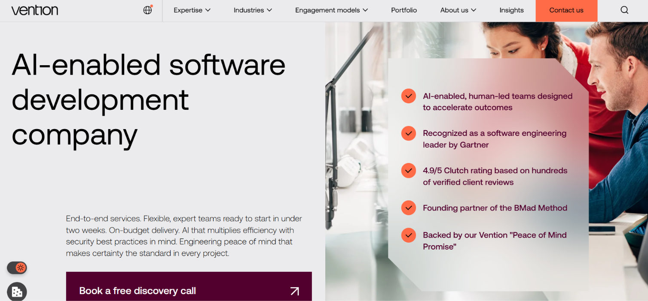Toggle the light/dark theme switch
Screen dimensions: 648x301
click(17, 268)
